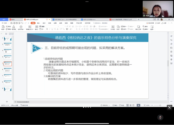Switch to Slide Sorter view in status bar
Viewport: 174px width, 125px height.
click(x=130, y=105)
